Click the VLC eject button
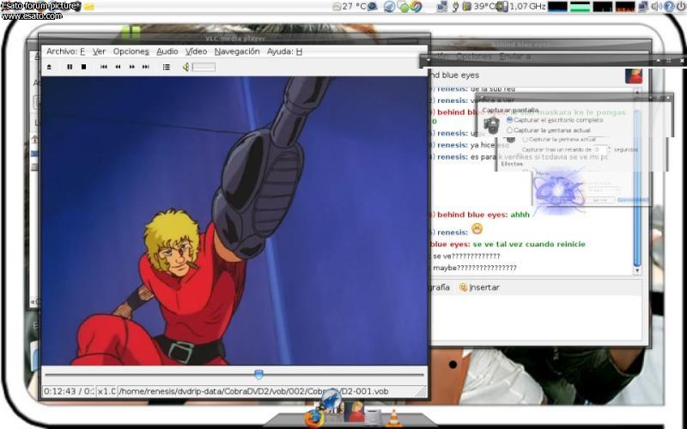The width and height of the screenshot is (687, 429). 49,67
